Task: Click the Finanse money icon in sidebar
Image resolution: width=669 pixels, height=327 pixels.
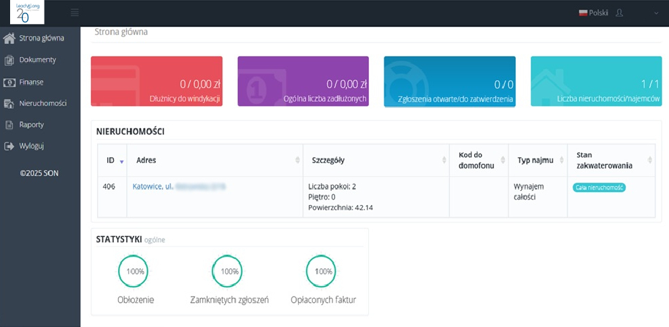Action: [x=9, y=82]
